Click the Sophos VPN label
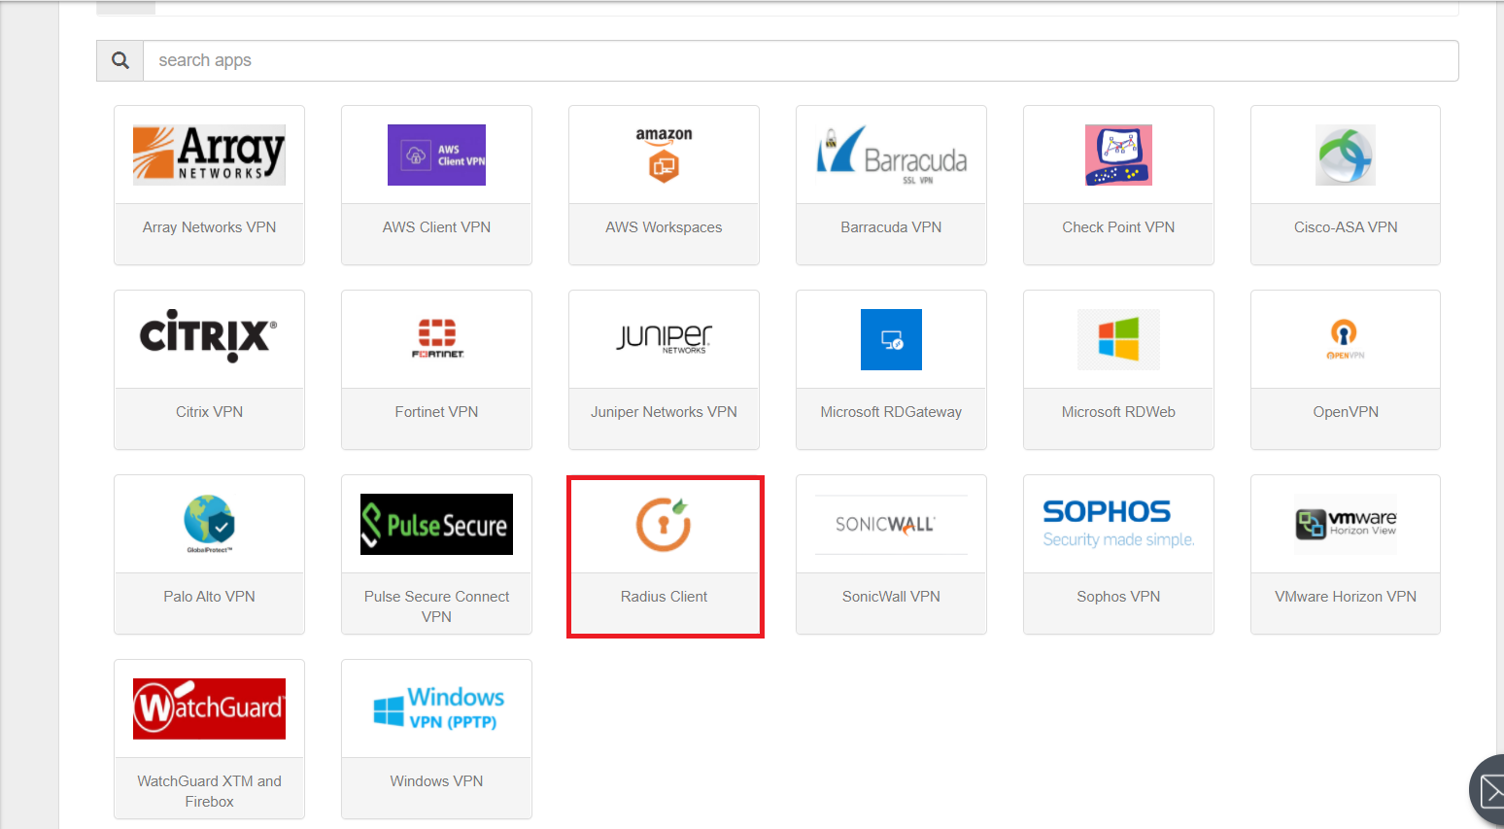 1118,596
